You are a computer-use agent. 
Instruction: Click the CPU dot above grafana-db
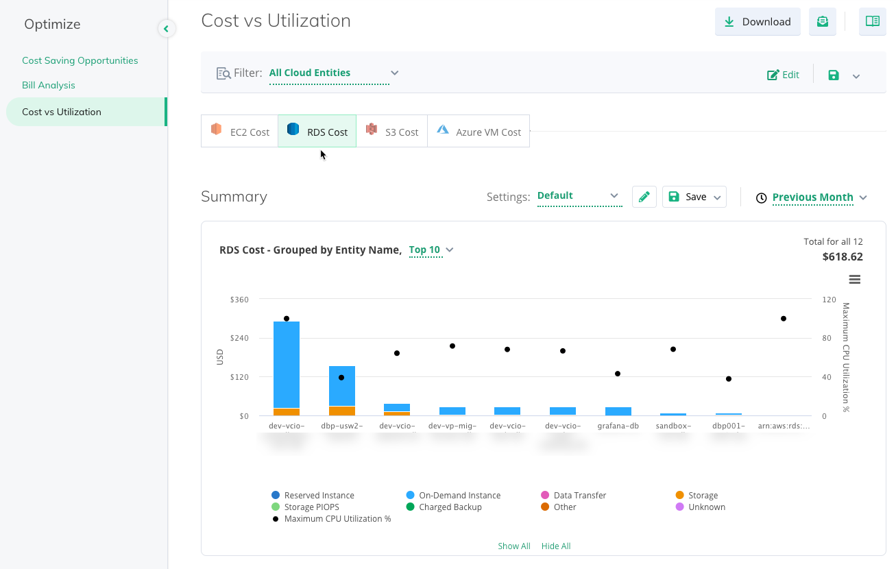[618, 374]
